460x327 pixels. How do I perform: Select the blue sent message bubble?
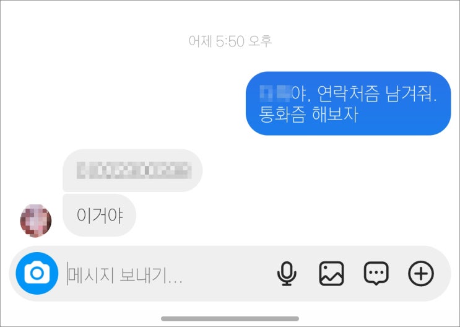[x=348, y=103]
